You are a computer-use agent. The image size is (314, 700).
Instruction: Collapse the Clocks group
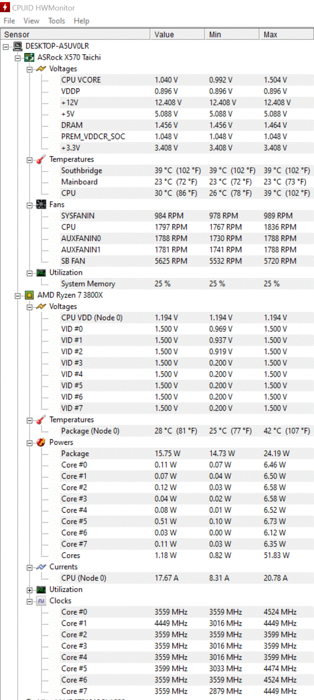coord(29,601)
